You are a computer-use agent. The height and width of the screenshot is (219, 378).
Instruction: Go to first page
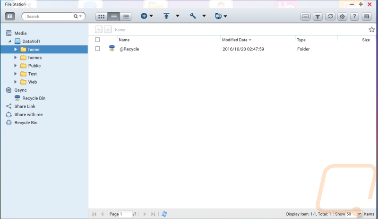pos(94,214)
